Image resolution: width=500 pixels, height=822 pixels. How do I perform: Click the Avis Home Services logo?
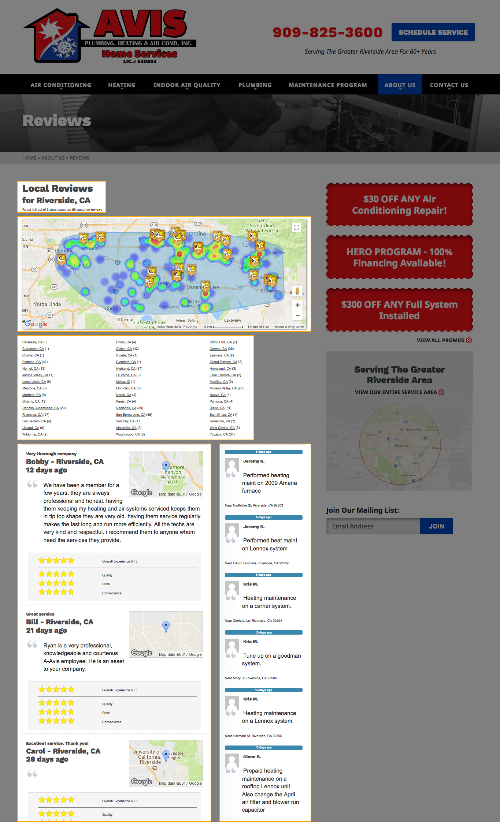110,37
